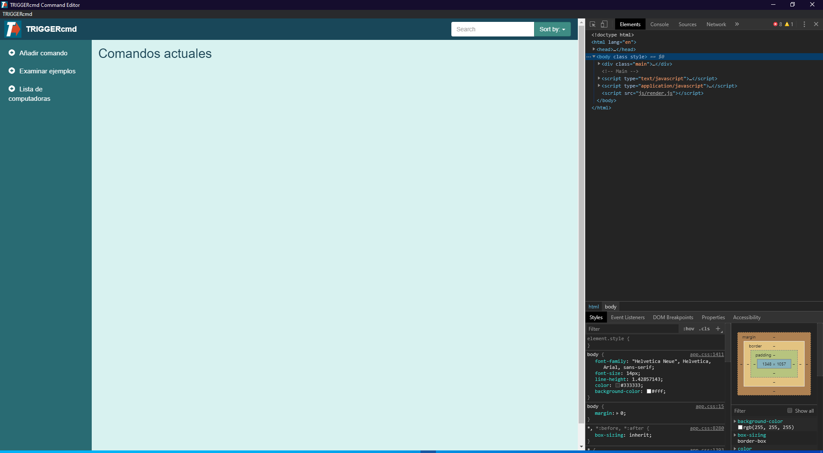This screenshot has height=453, width=823.
Task: Open the Accessibility tab
Action: (747, 317)
